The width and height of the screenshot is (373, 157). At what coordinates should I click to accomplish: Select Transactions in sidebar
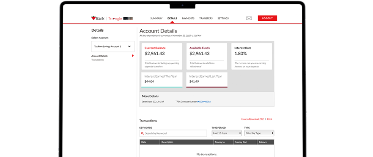tap(98, 60)
